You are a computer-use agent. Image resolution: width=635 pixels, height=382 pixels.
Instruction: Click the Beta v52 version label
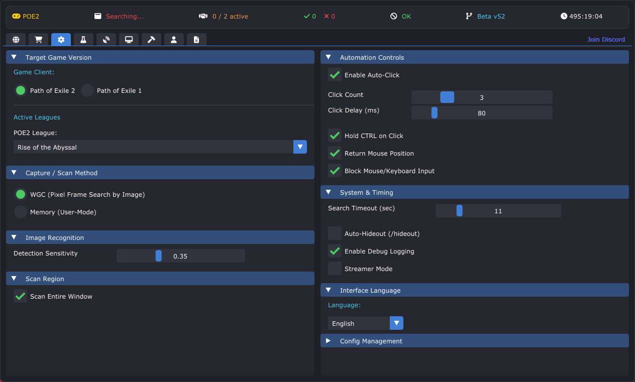[490, 17]
